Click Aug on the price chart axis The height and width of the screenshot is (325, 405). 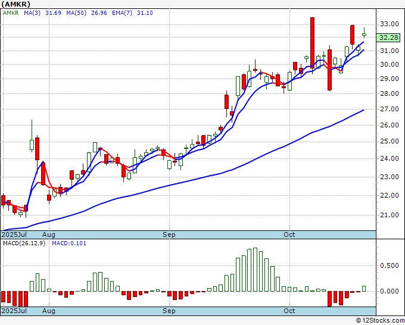(x=49, y=235)
